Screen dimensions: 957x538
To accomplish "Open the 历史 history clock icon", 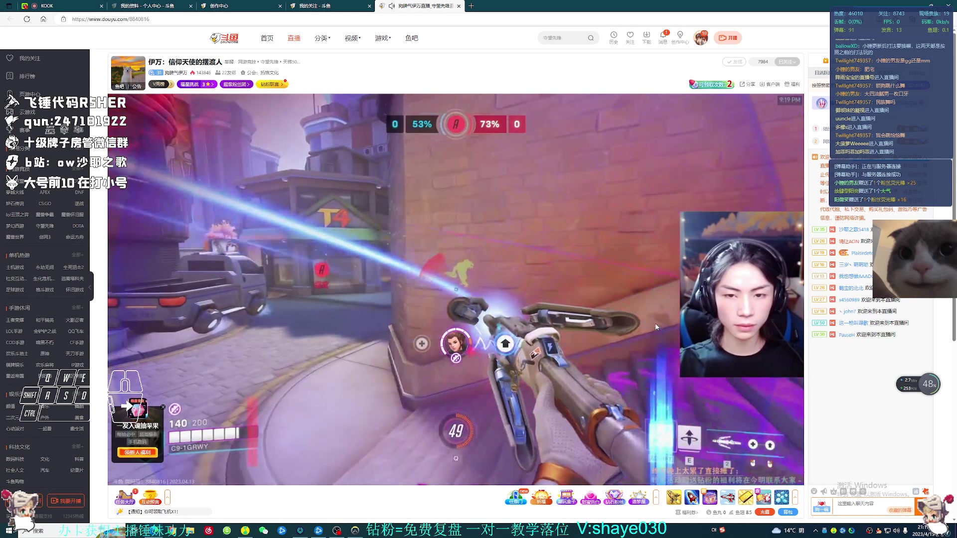I will (614, 37).
